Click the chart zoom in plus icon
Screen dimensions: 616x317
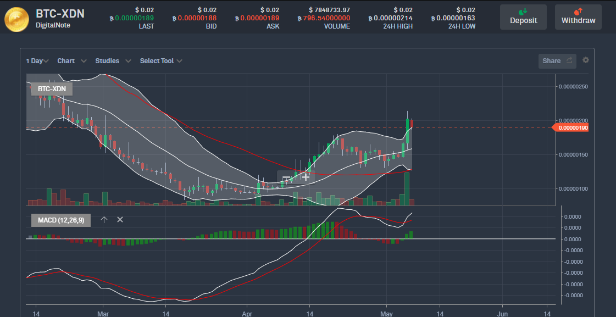click(x=306, y=177)
